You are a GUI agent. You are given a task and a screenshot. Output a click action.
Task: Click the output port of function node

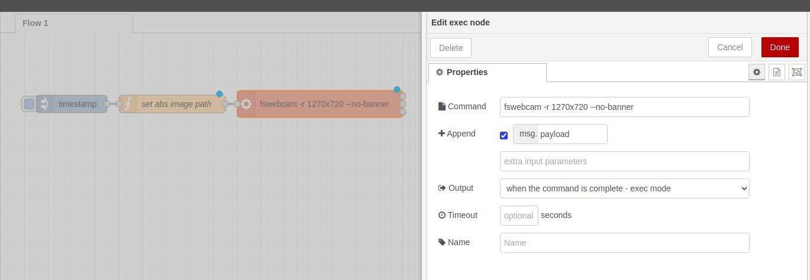pos(225,104)
